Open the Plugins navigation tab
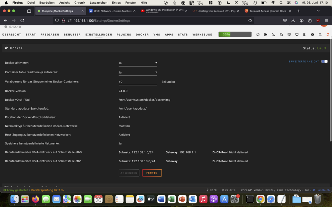Image resolution: width=332 pixels, height=207 pixels. [124, 35]
